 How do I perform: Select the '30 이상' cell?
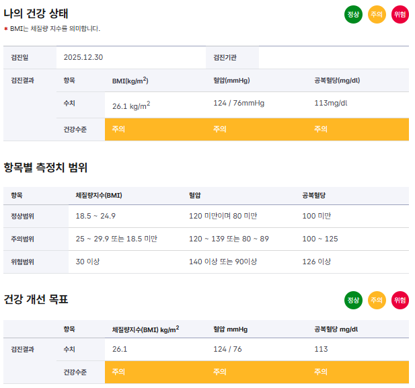[87, 262]
